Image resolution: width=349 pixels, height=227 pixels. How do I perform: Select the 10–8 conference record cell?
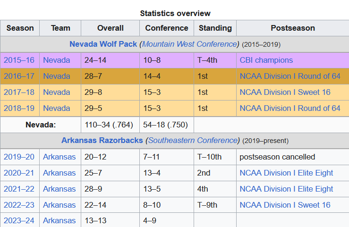click(167, 60)
